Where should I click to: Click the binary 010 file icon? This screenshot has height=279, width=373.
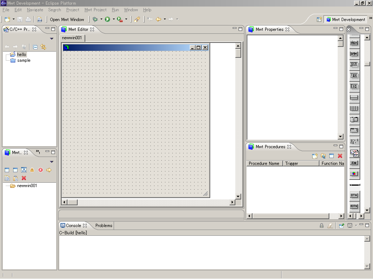pos(39,20)
